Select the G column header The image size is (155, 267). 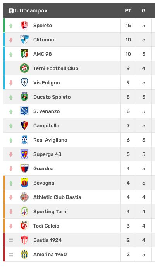pyautogui.click(x=144, y=11)
